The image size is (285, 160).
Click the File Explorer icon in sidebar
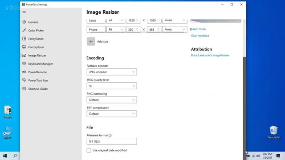(x=24, y=47)
